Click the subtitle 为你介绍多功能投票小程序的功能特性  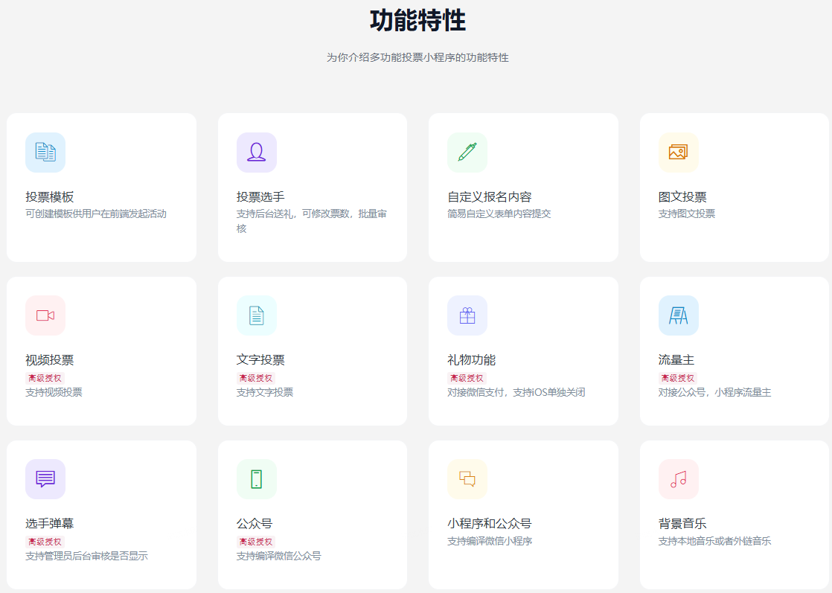[x=417, y=57]
